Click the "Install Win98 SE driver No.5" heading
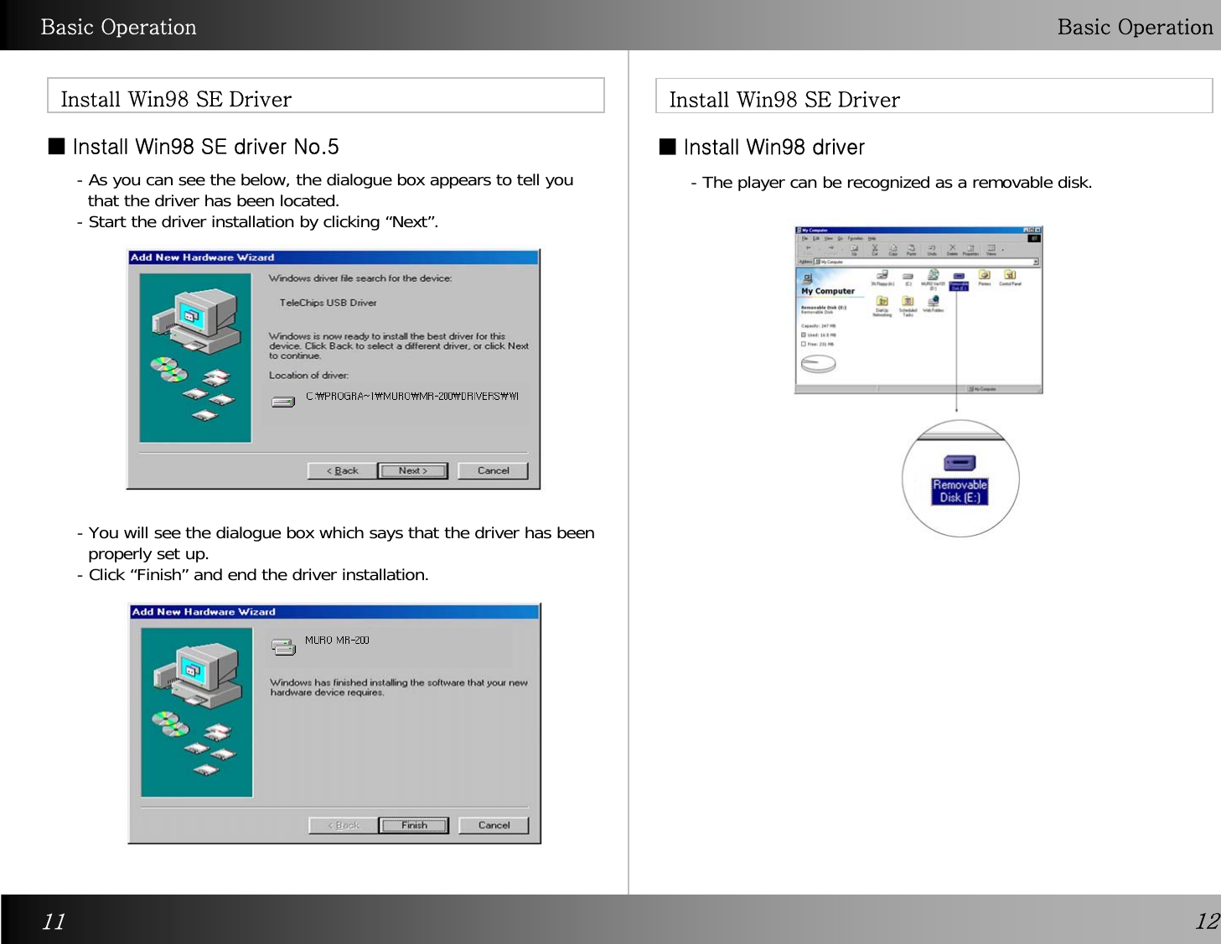 tap(205, 148)
